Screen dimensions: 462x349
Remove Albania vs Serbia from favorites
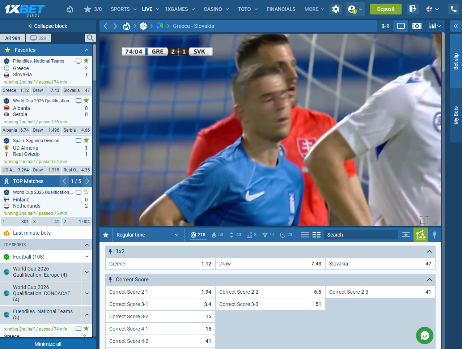86,101
